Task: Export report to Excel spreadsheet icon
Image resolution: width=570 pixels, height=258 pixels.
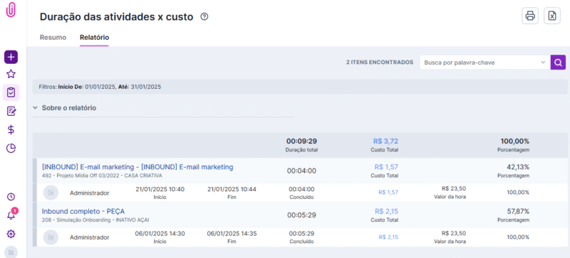Action: click(551, 16)
